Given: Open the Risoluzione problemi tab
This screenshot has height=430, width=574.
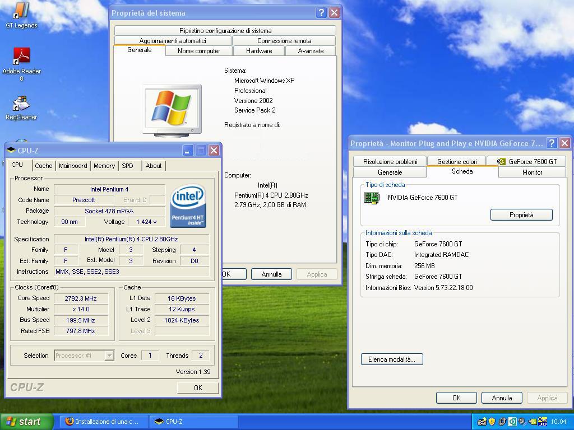Looking at the screenshot, I should coord(390,162).
